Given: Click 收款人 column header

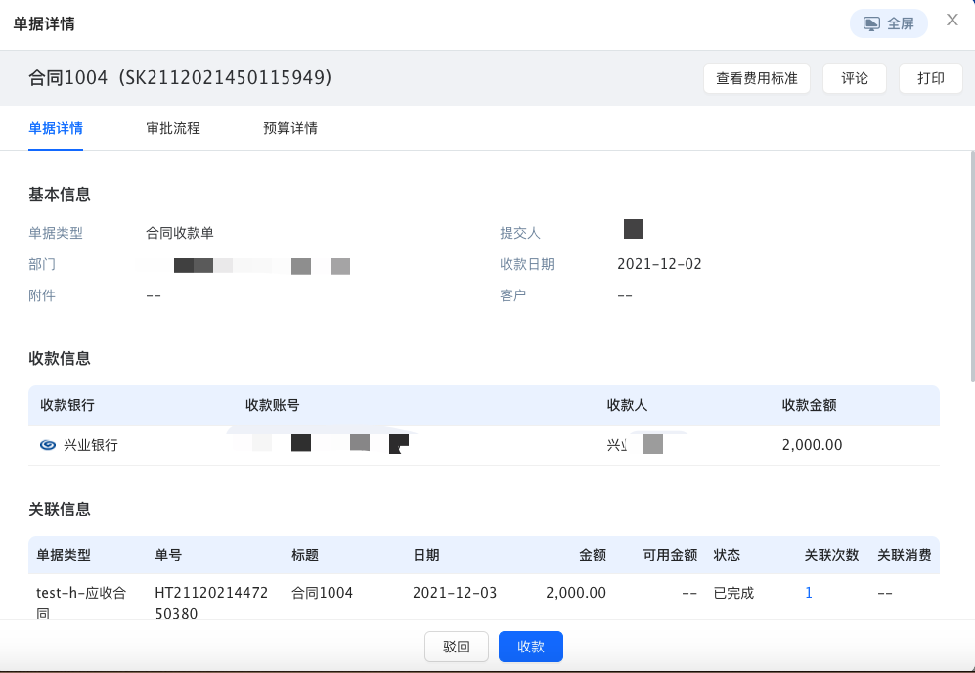Looking at the screenshot, I should (x=627, y=406).
